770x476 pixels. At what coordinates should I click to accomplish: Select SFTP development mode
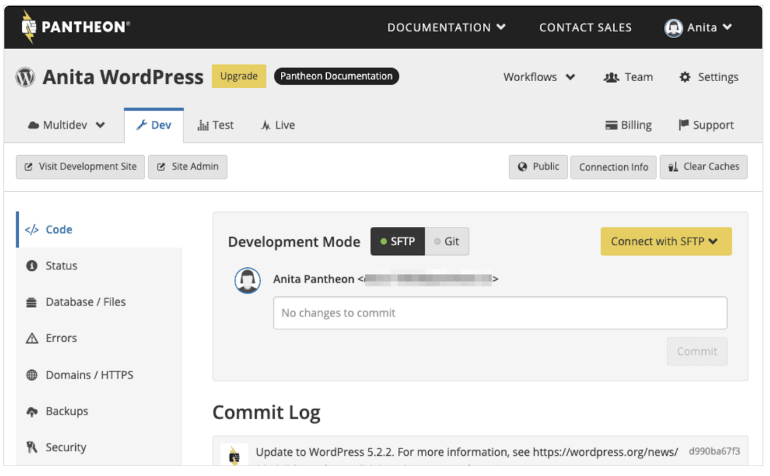[397, 241]
